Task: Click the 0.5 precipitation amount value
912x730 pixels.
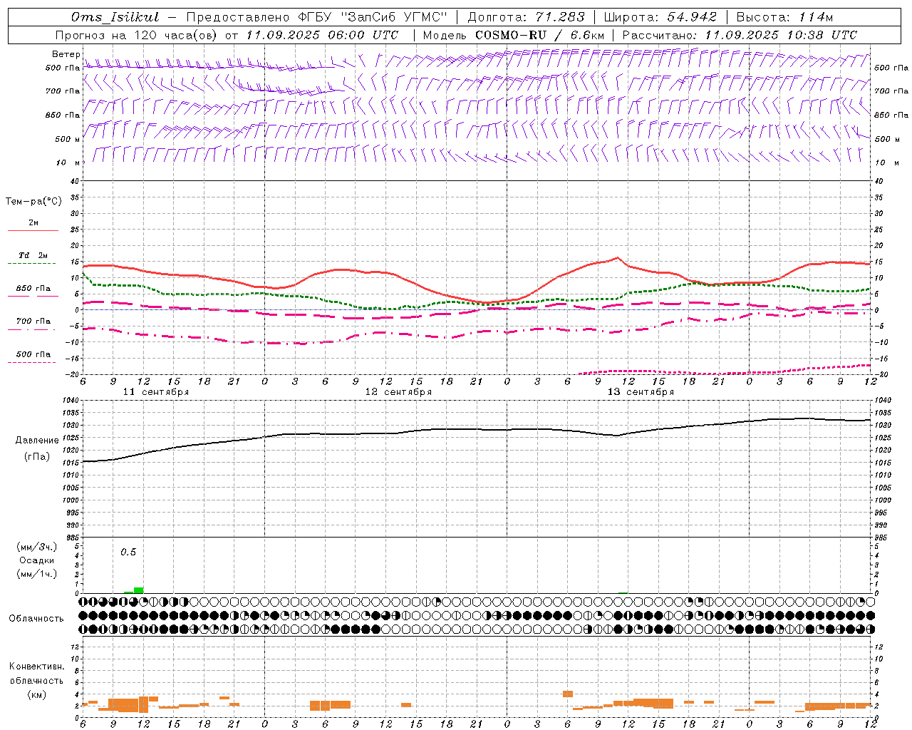Action: [x=128, y=552]
